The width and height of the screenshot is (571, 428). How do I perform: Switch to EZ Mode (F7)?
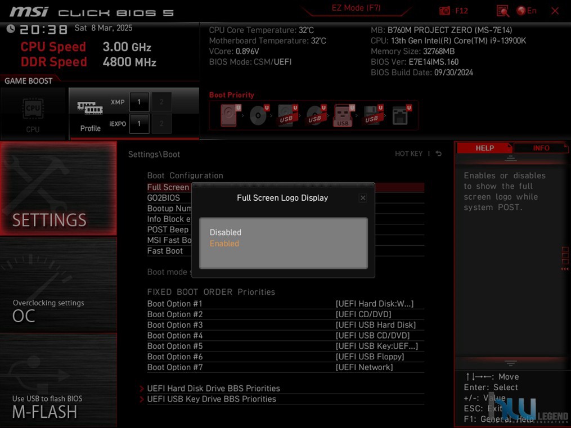pos(356,8)
